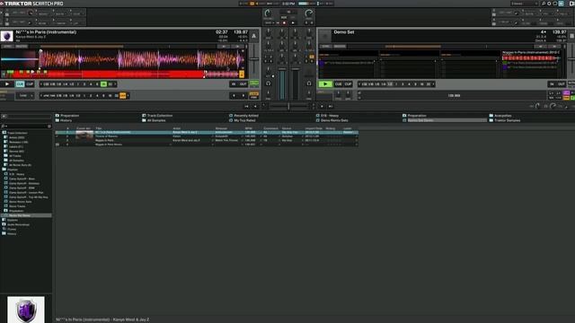Toggle Deck A's green loop Active button
Viewport: 575px width, 323px height.
tap(253, 83)
